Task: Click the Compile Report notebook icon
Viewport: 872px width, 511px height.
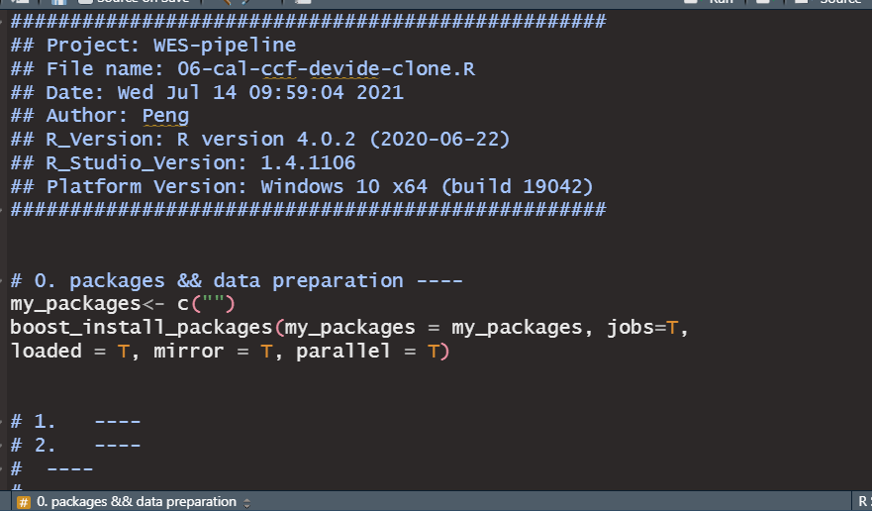Action: pyautogui.click(x=303, y=2)
